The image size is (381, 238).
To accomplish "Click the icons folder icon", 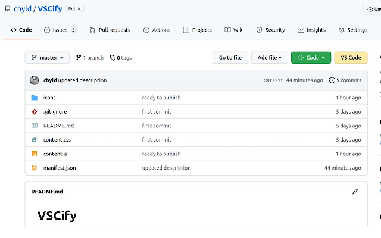I will (x=35, y=98).
